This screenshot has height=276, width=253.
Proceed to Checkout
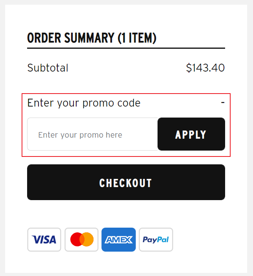click(126, 182)
